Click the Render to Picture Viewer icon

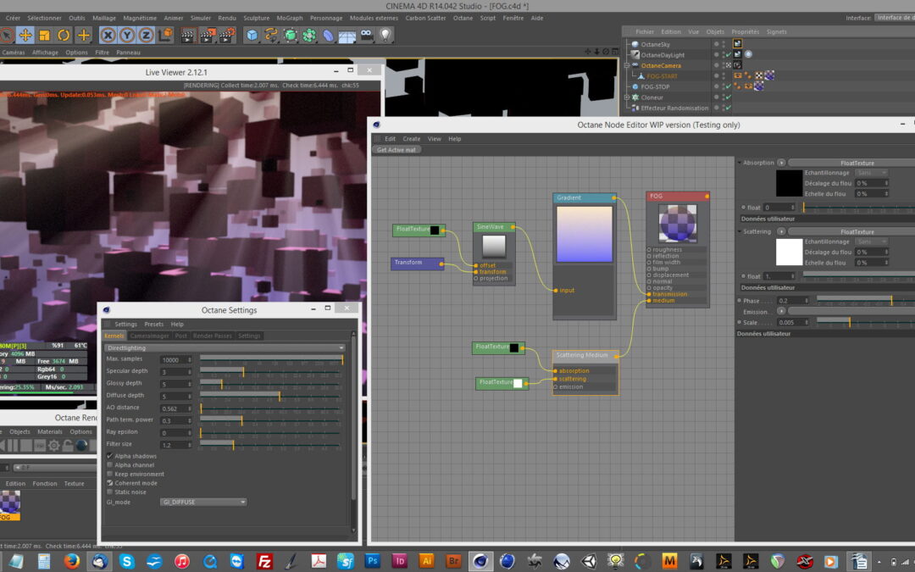tap(208, 35)
